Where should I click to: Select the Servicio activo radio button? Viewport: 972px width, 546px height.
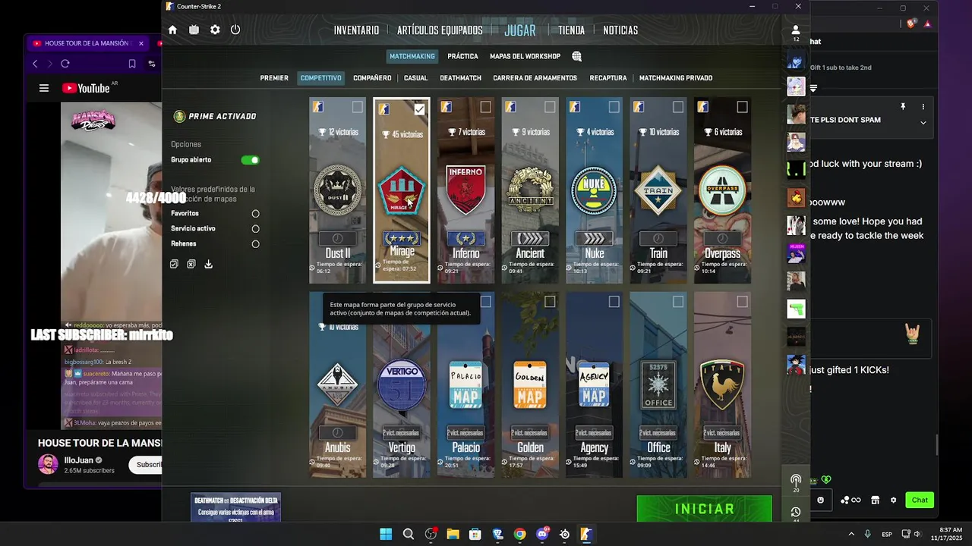tap(255, 229)
